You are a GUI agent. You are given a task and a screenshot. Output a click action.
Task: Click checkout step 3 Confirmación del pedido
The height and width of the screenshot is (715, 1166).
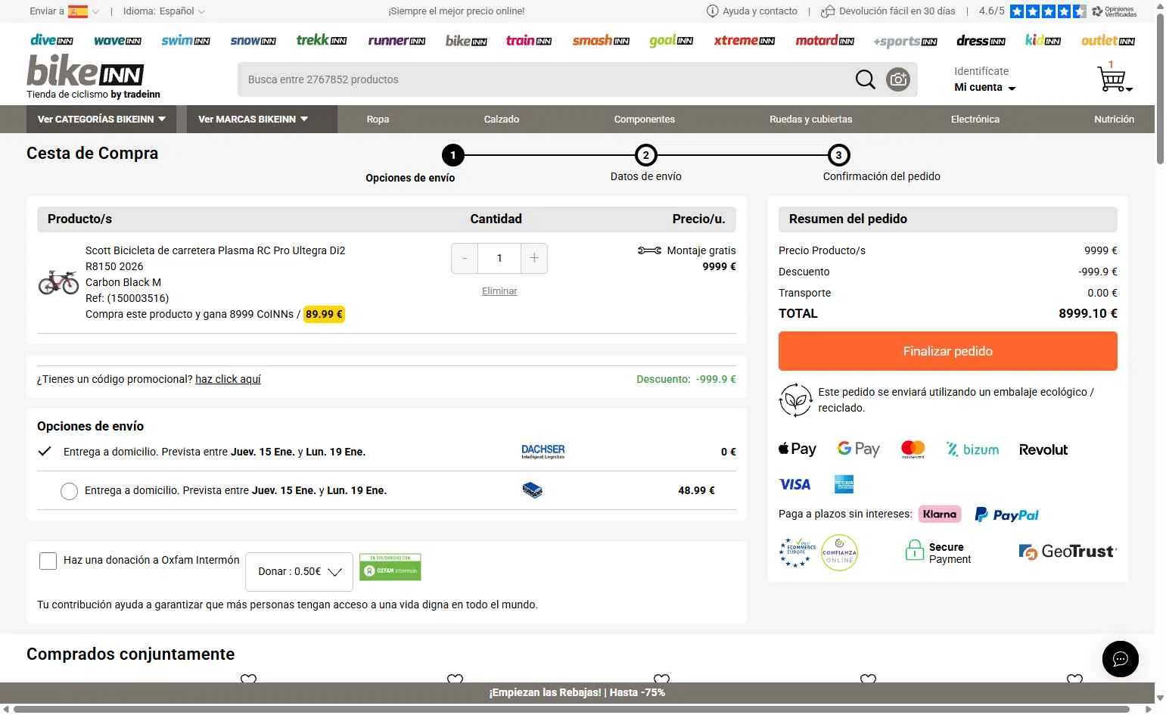click(x=881, y=163)
